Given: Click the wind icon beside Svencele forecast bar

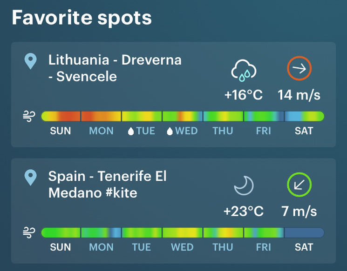Looking at the screenshot, I should pos(29,116).
